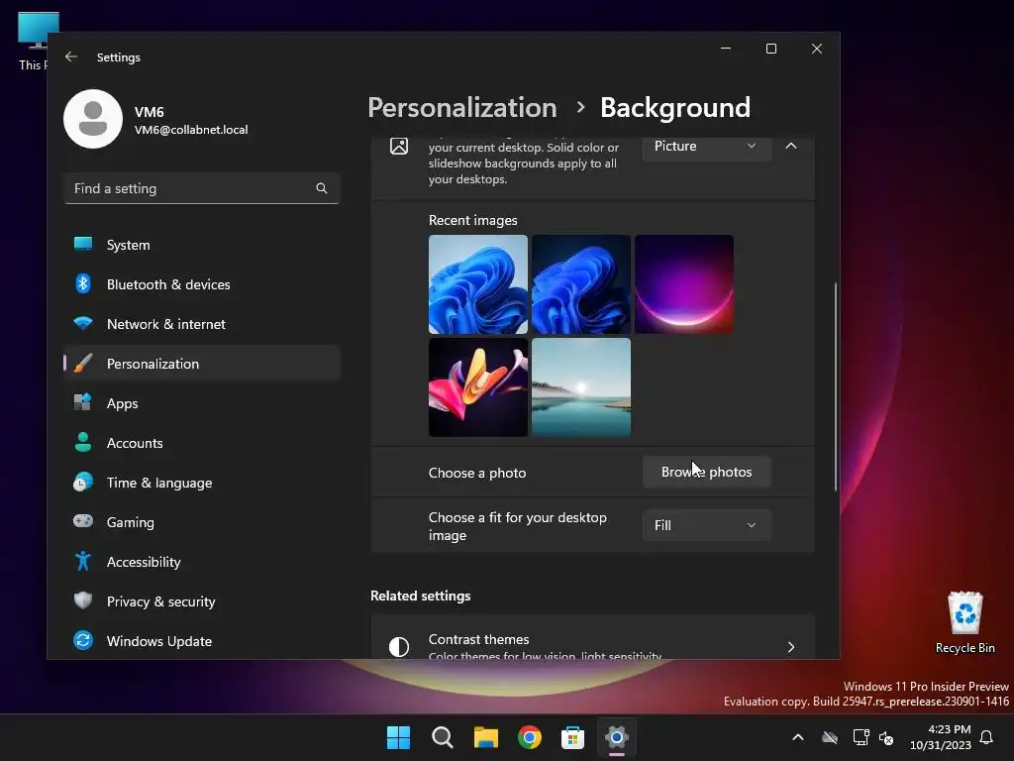Select the lake sunrise wallpaper thumbnail
Viewport: 1014px width, 761px height.
[580, 387]
